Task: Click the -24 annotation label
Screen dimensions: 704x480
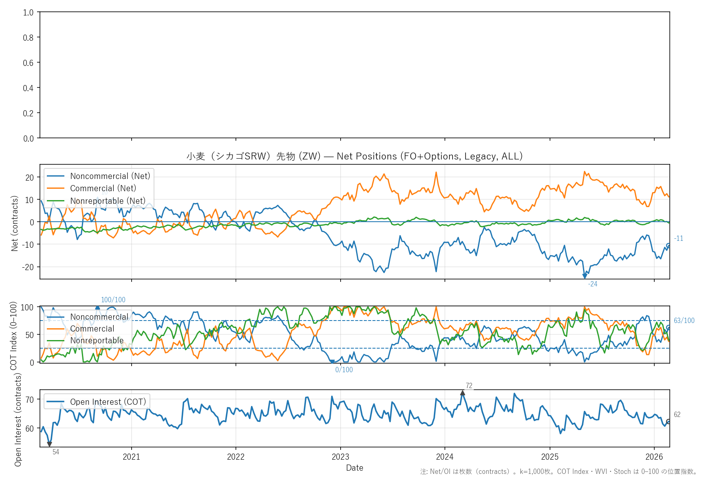Action: (x=592, y=284)
